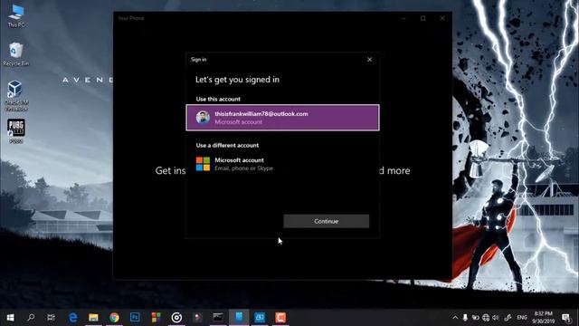Click the active Your Phone taskbar icon

point(239,318)
